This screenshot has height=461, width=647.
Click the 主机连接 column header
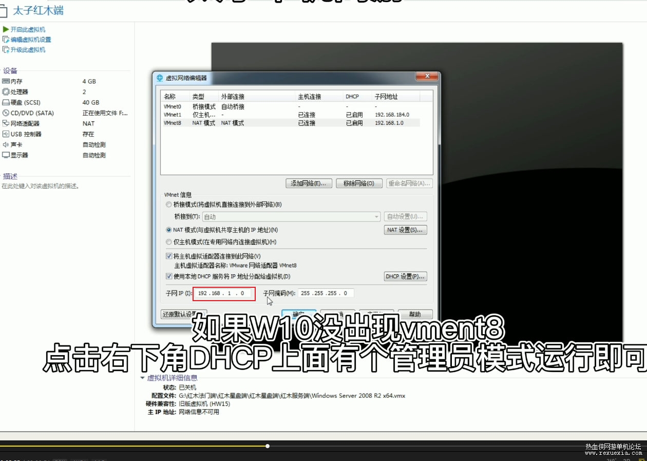[319, 97]
